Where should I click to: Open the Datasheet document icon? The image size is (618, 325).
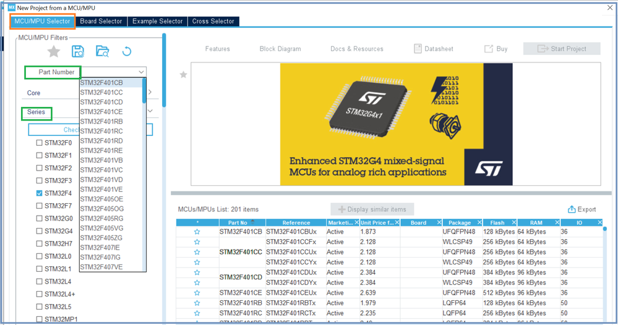418,49
